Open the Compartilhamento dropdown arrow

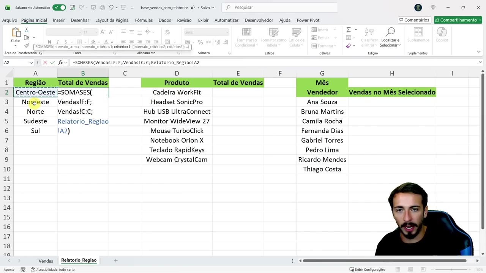[x=480, y=20]
